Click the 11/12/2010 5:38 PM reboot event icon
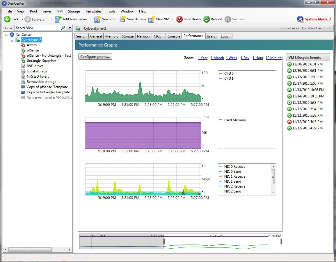Viewport: 336px width, 262px height. click(289, 103)
